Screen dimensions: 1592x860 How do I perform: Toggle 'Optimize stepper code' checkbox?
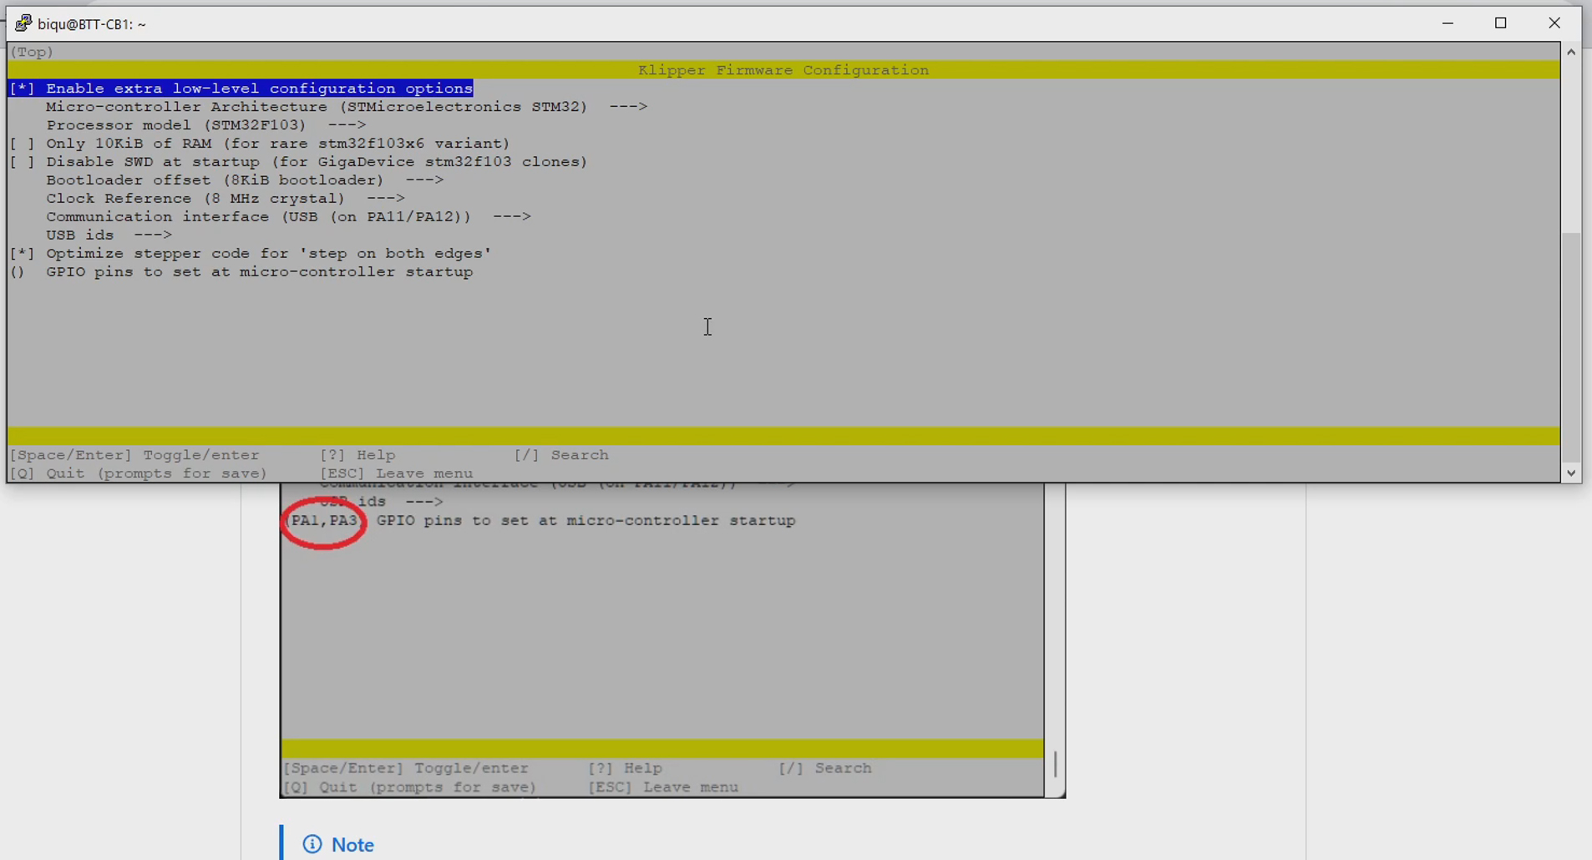pos(23,254)
